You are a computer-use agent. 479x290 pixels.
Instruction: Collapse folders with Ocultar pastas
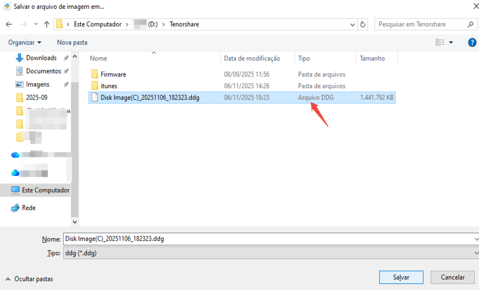[x=29, y=279]
